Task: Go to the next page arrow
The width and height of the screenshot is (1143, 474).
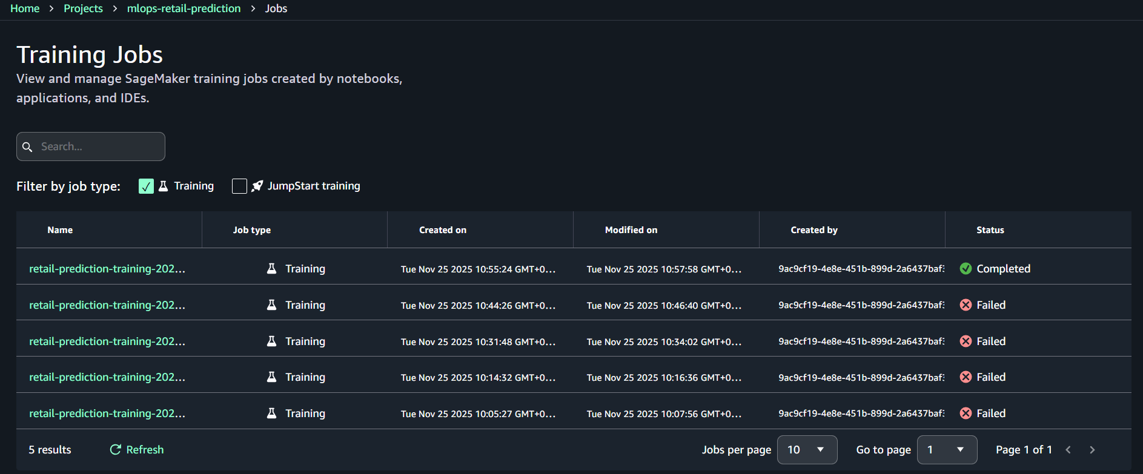Action: (x=1092, y=450)
